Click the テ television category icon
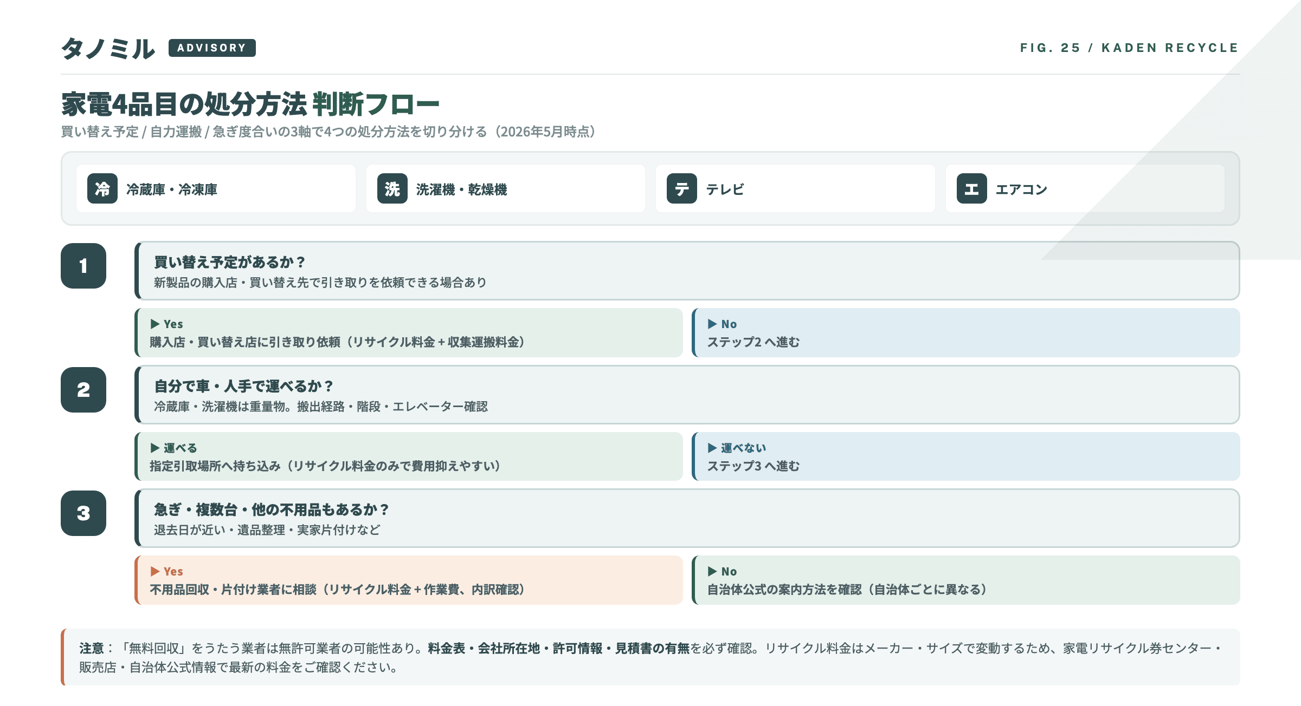This screenshot has width=1301, height=706. point(682,188)
